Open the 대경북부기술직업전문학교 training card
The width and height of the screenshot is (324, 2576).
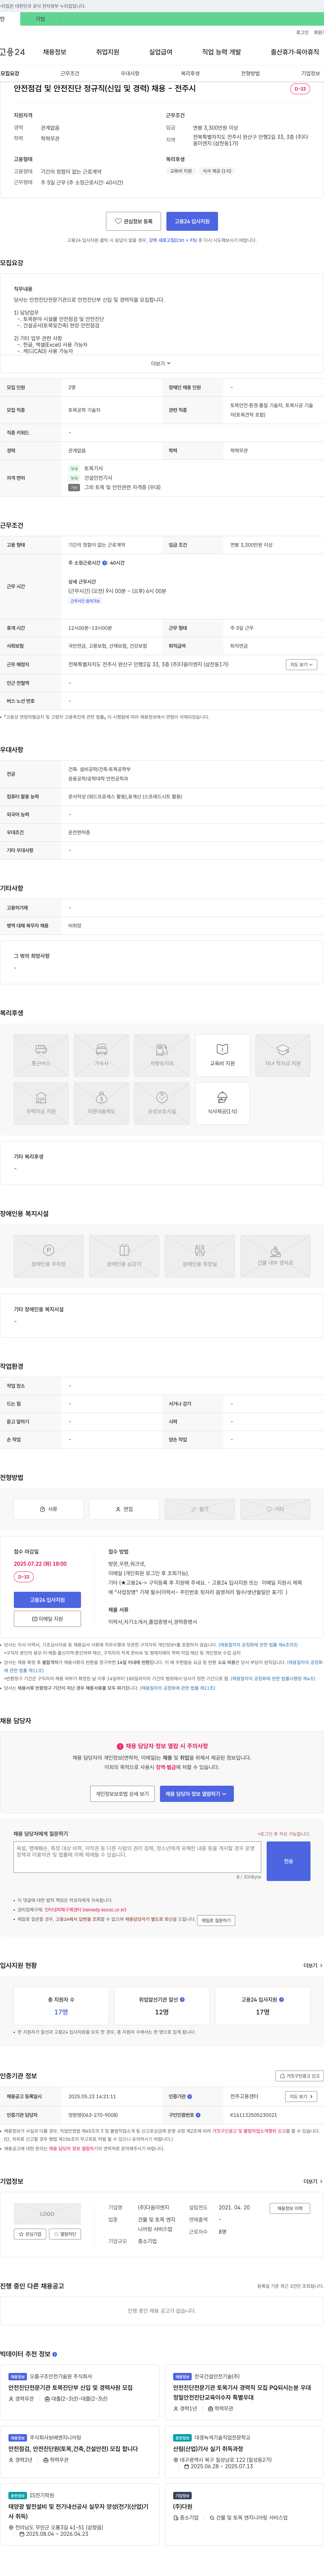coord(244,2452)
